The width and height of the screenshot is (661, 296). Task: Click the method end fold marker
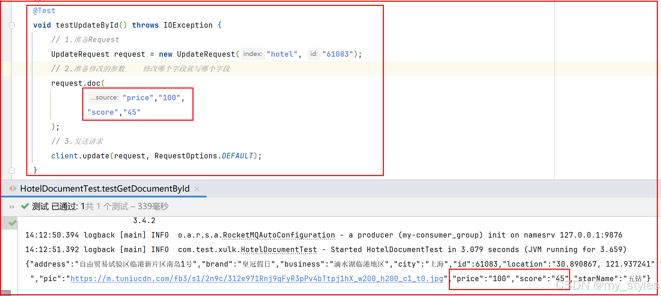tap(11, 170)
